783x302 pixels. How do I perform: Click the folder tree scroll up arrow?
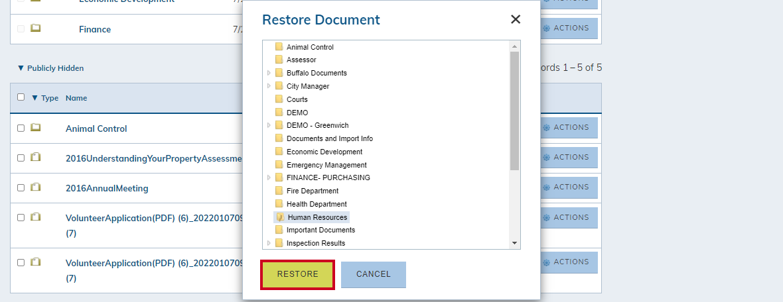click(514, 46)
